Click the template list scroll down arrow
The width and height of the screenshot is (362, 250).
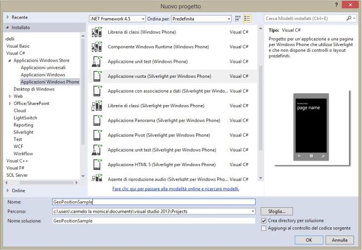pos(261,178)
